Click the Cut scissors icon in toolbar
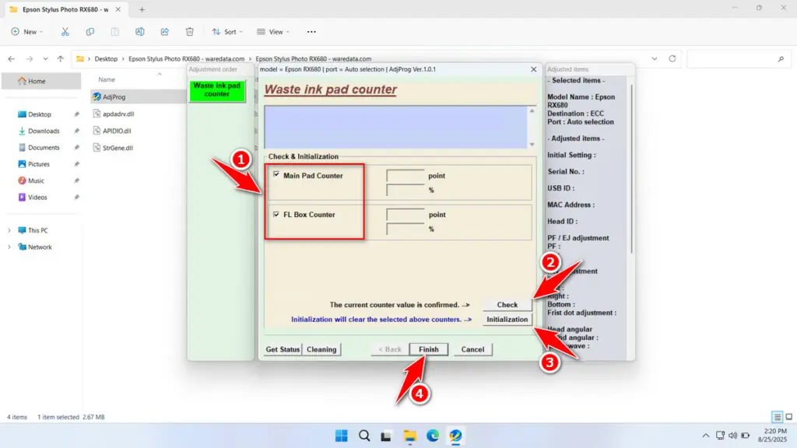The width and height of the screenshot is (797, 448). click(65, 32)
